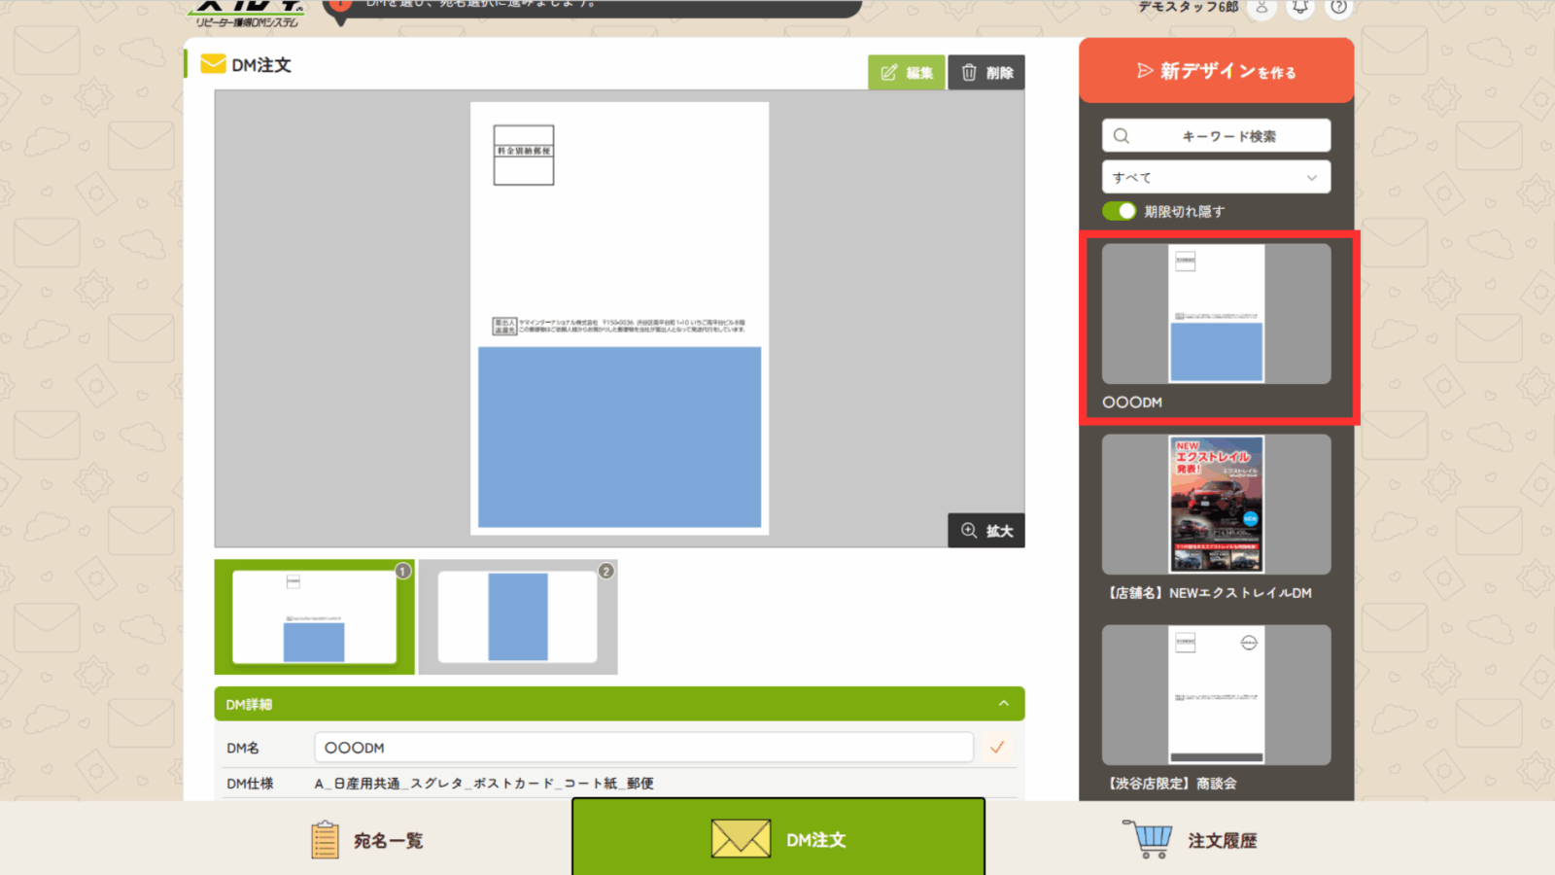
Task: Click the 削除 trash delete button
Action: pyautogui.click(x=986, y=73)
